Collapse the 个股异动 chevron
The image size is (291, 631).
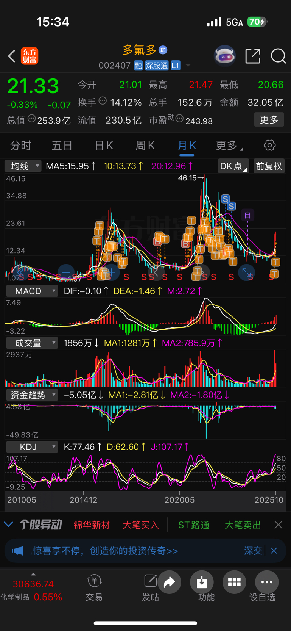click(8, 525)
